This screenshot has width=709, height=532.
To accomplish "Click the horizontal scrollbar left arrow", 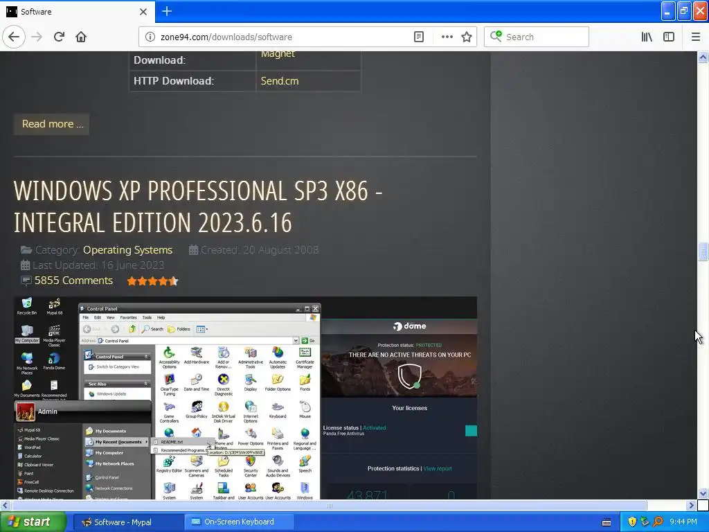I will (x=6, y=505).
